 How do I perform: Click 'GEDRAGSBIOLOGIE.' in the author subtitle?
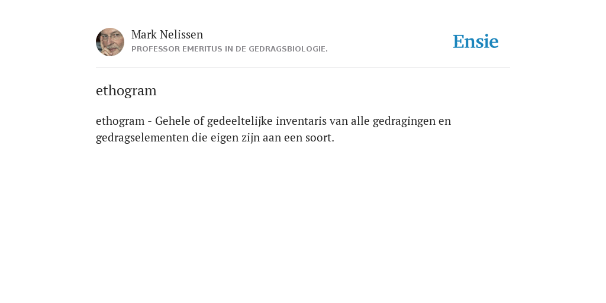[288, 49]
